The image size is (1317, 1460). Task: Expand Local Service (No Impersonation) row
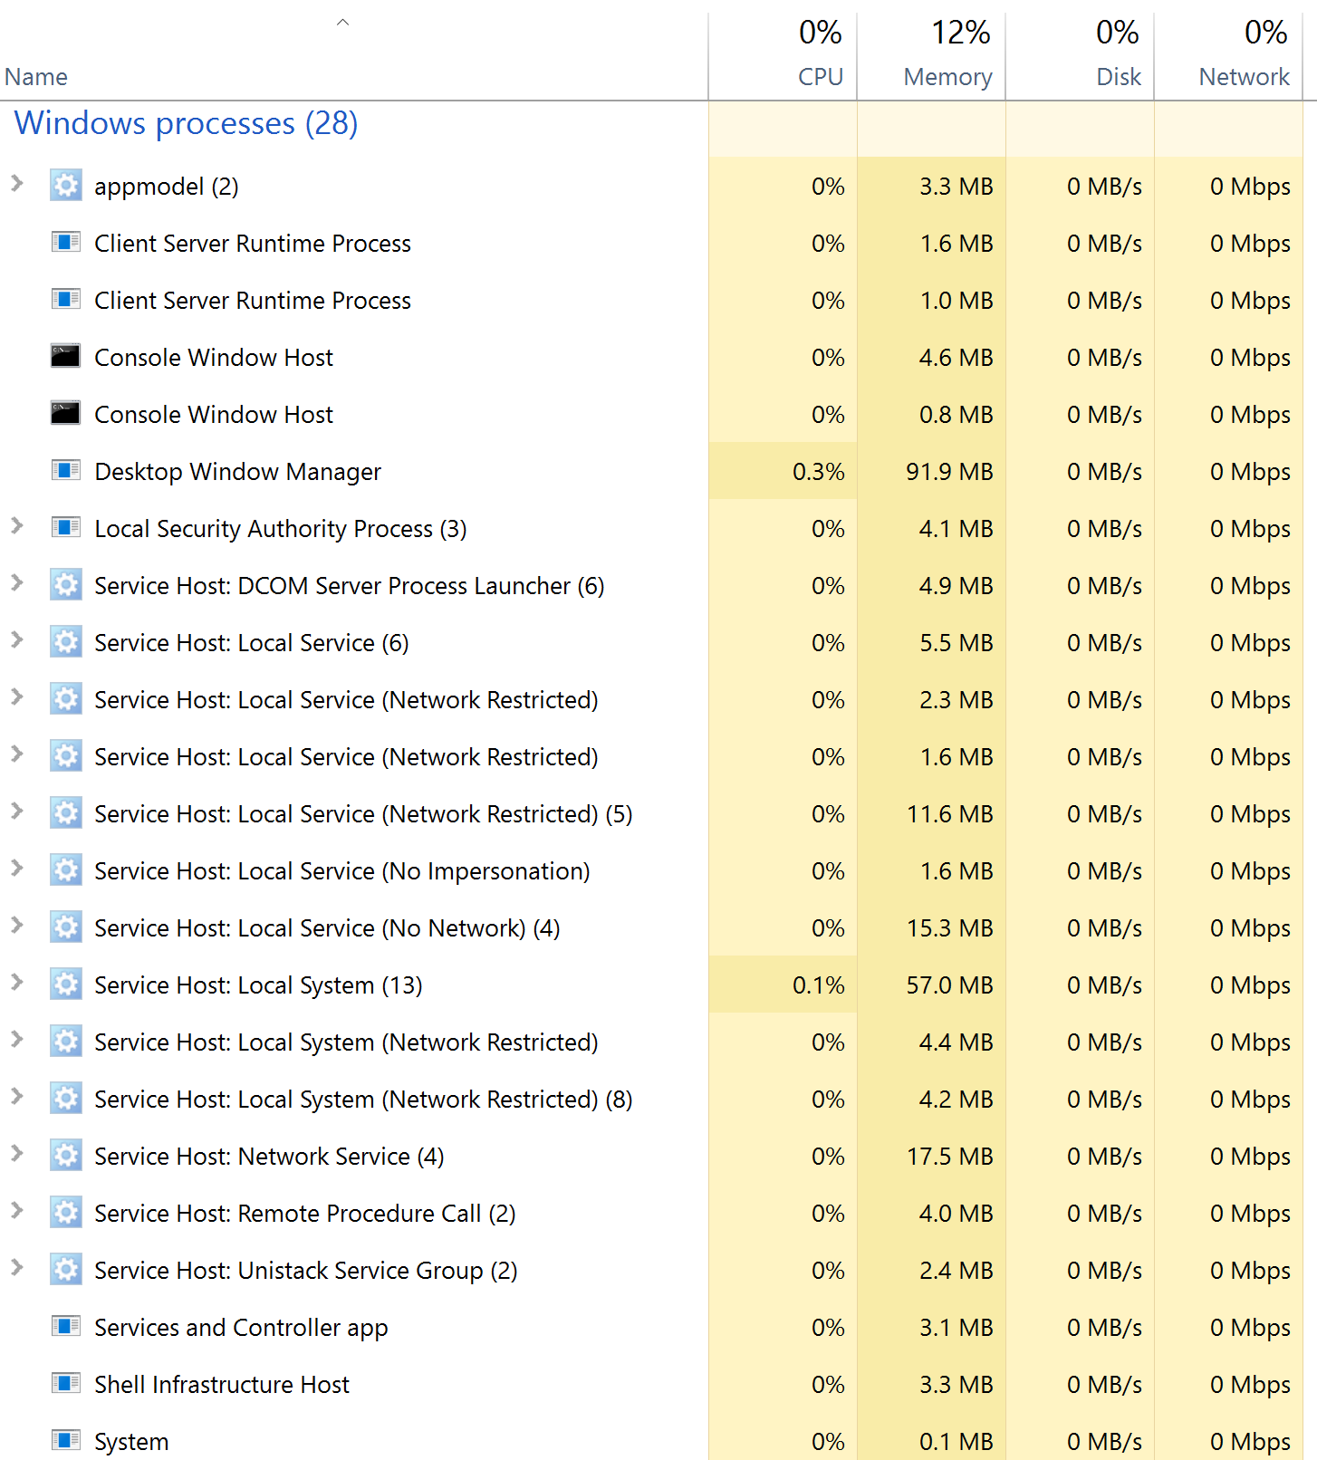point(17,869)
